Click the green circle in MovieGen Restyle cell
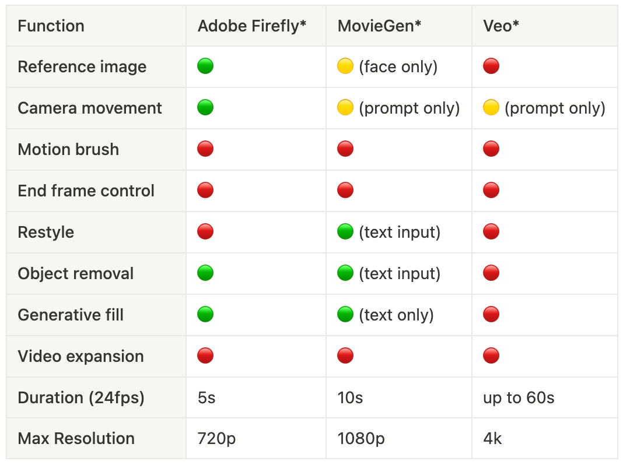This screenshot has width=623, height=465. 345,232
